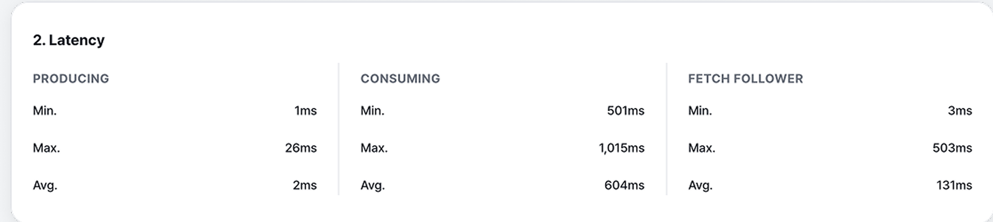Click the Producing Max. label
Screen dimensions: 993x222
46,148
